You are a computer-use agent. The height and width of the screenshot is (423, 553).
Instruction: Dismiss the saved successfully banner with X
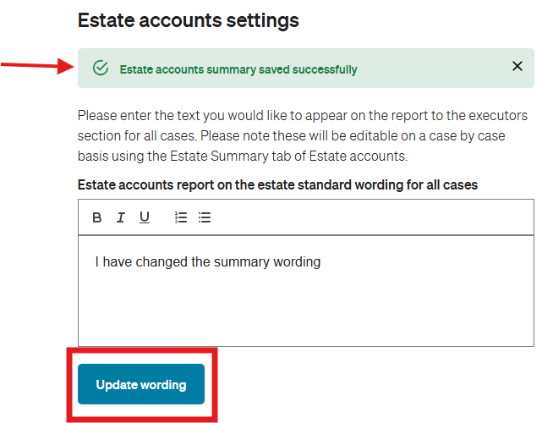[x=517, y=66]
